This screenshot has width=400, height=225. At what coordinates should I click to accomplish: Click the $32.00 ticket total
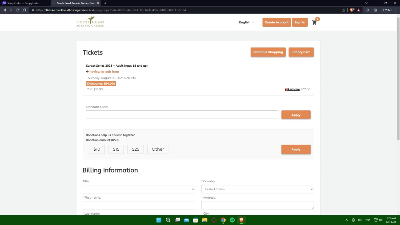tap(306, 89)
